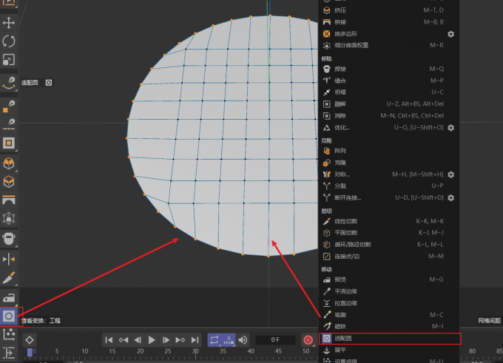Open settings gear for 断开连接...
Image resolution: width=503 pixels, height=363 pixels.
[450, 198]
